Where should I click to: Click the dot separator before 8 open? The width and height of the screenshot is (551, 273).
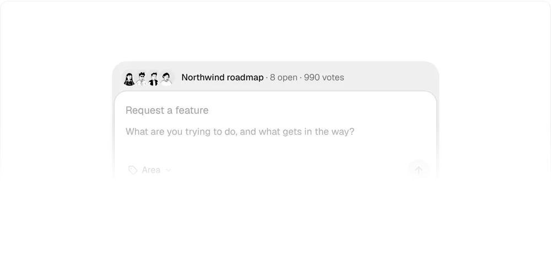267,78
